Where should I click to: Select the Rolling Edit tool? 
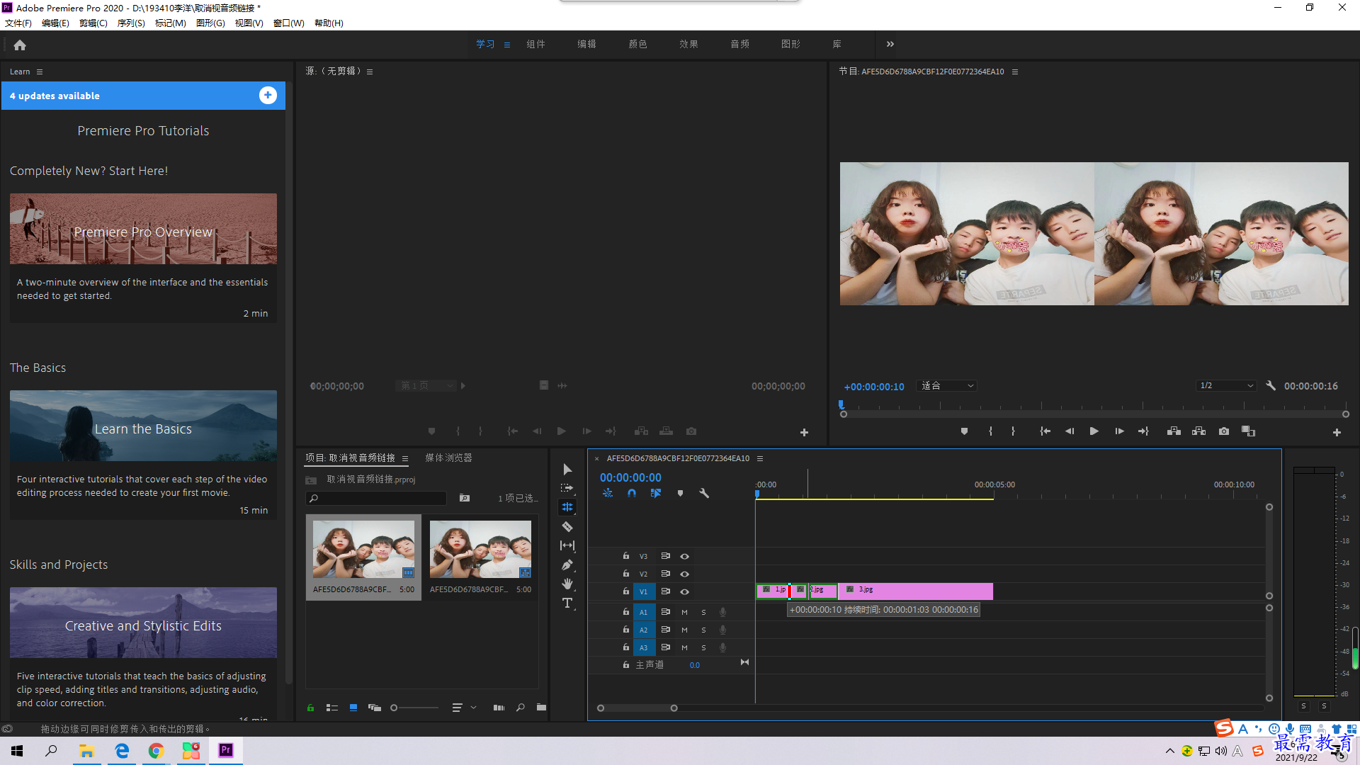[567, 507]
